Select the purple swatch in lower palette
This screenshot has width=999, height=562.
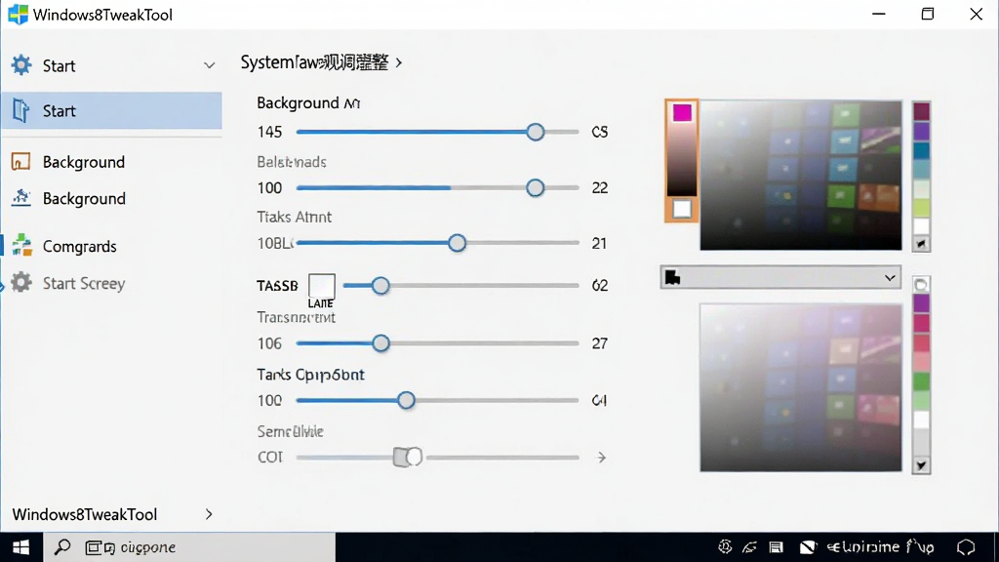click(x=921, y=303)
